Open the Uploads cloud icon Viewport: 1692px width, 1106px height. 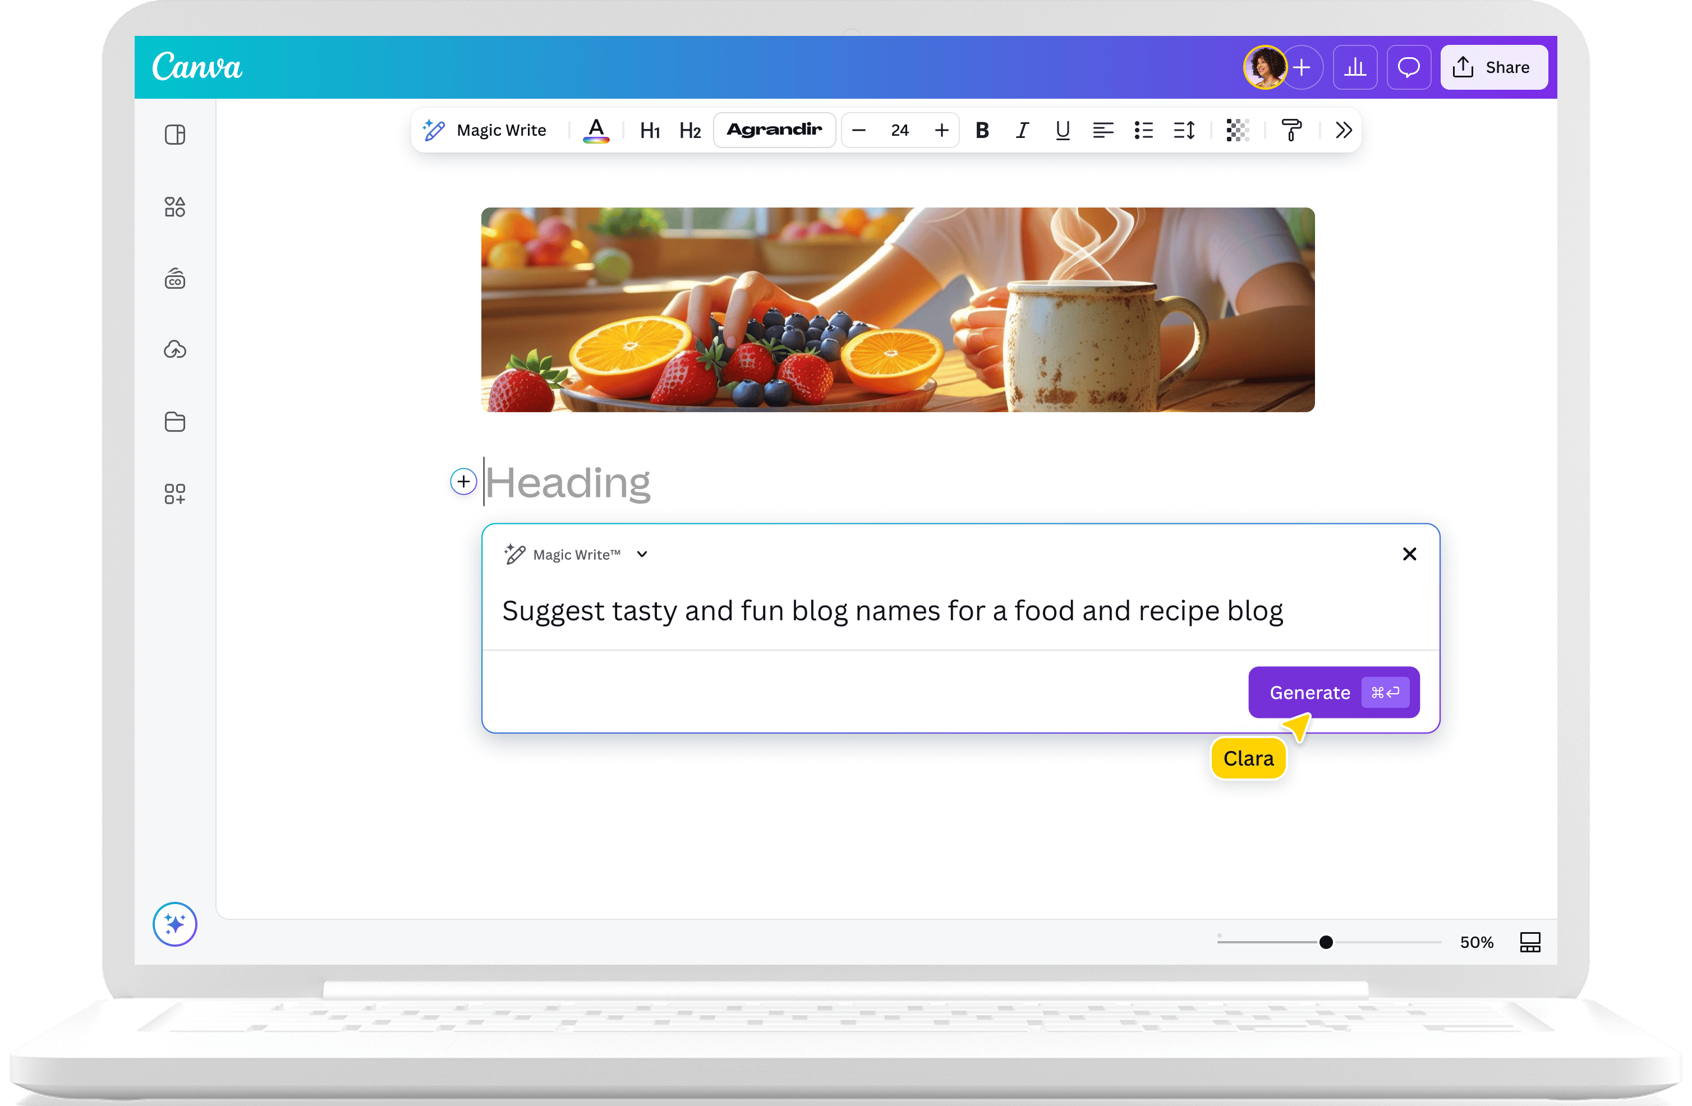[174, 350]
